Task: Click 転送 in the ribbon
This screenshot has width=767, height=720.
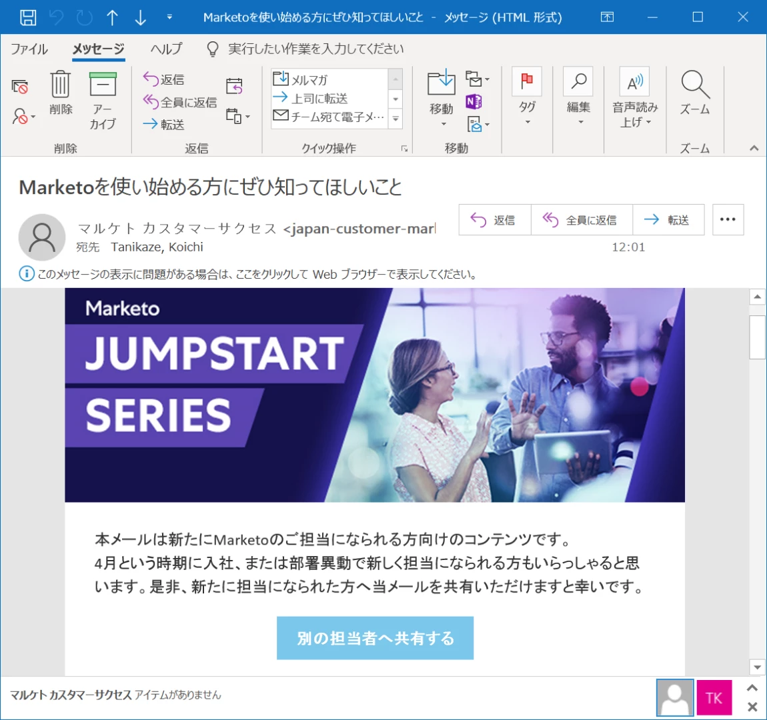Action: [x=164, y=125]
